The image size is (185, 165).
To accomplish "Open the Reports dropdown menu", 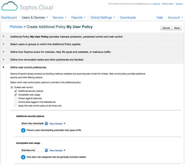I will point(79,18).
